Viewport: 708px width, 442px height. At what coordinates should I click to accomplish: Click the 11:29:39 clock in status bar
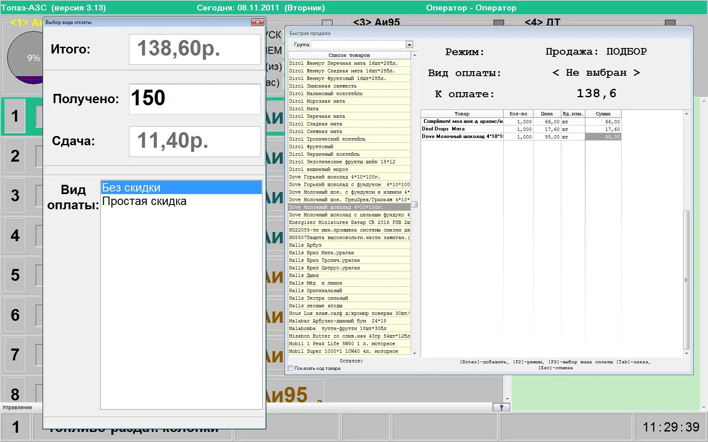click(671, 427)
